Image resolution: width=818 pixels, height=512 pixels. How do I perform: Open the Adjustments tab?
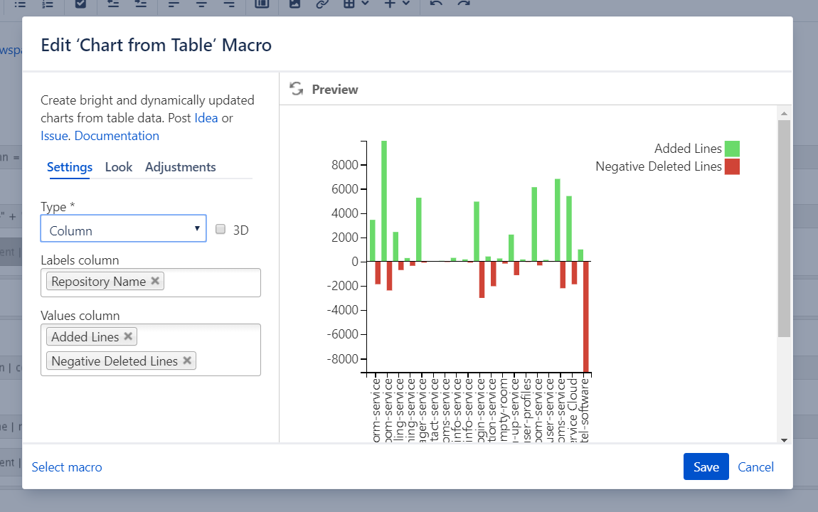pyautogui.click(x=180, y=167)
